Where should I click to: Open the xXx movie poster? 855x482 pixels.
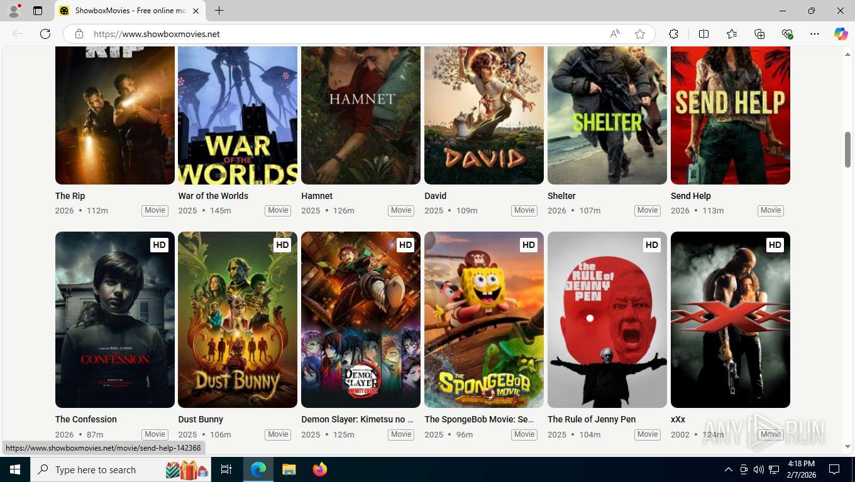[731, 319]
